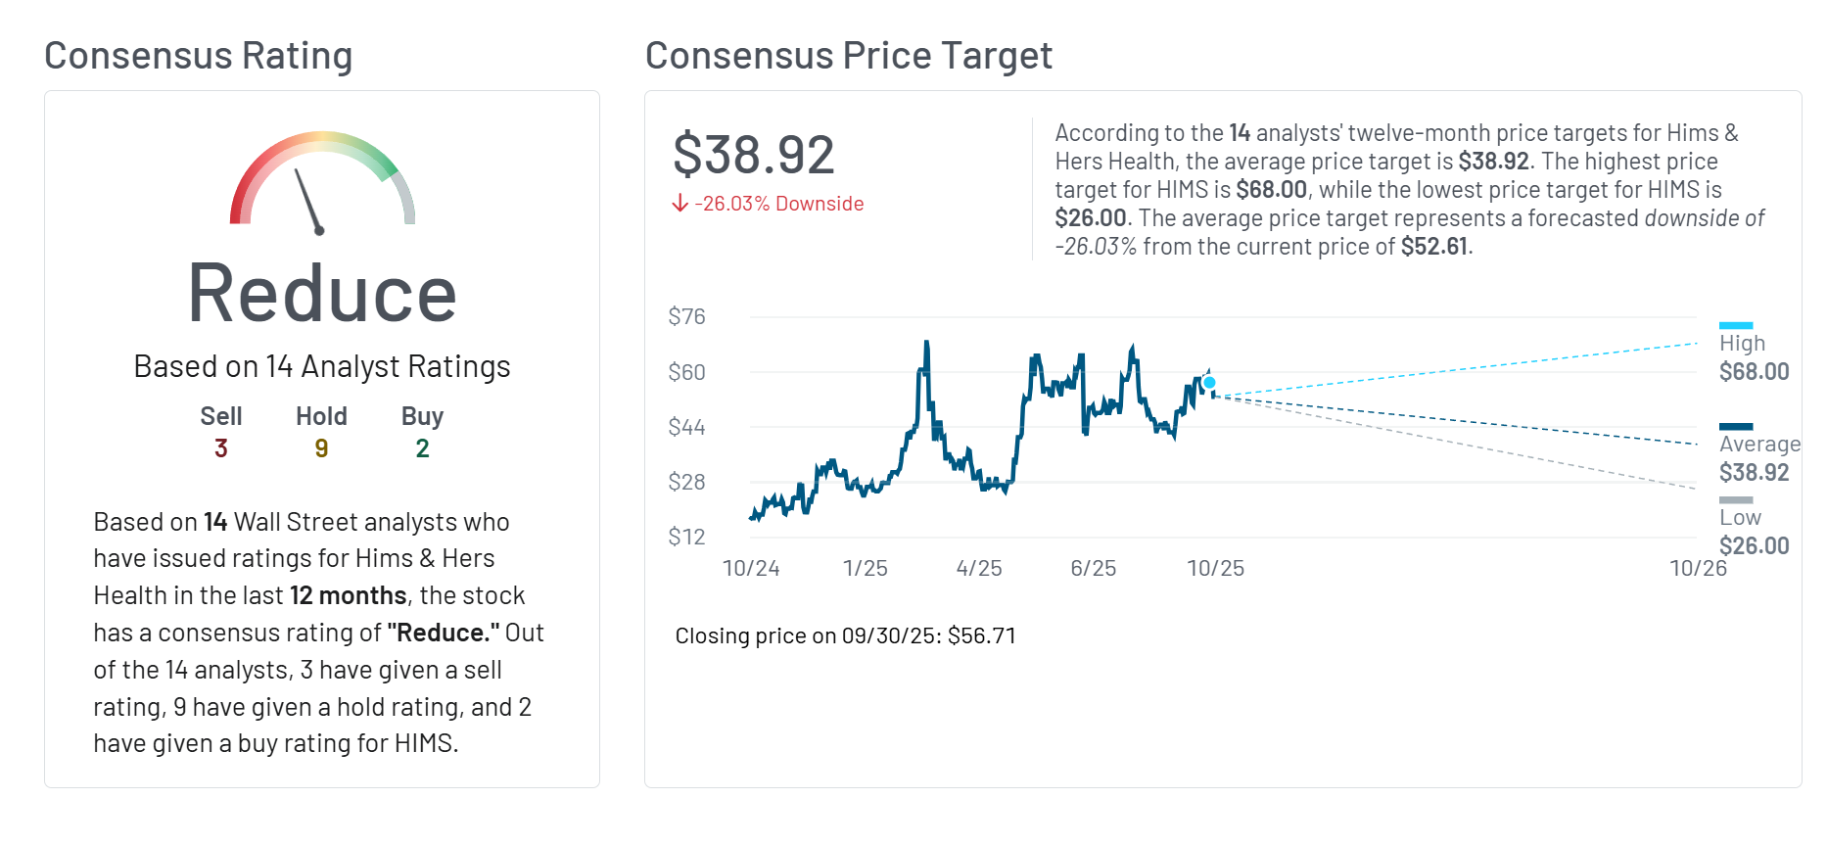Click the Consensus Rating heading
The height and width of the screenshot is (846, 1827).
pos(198,56)
